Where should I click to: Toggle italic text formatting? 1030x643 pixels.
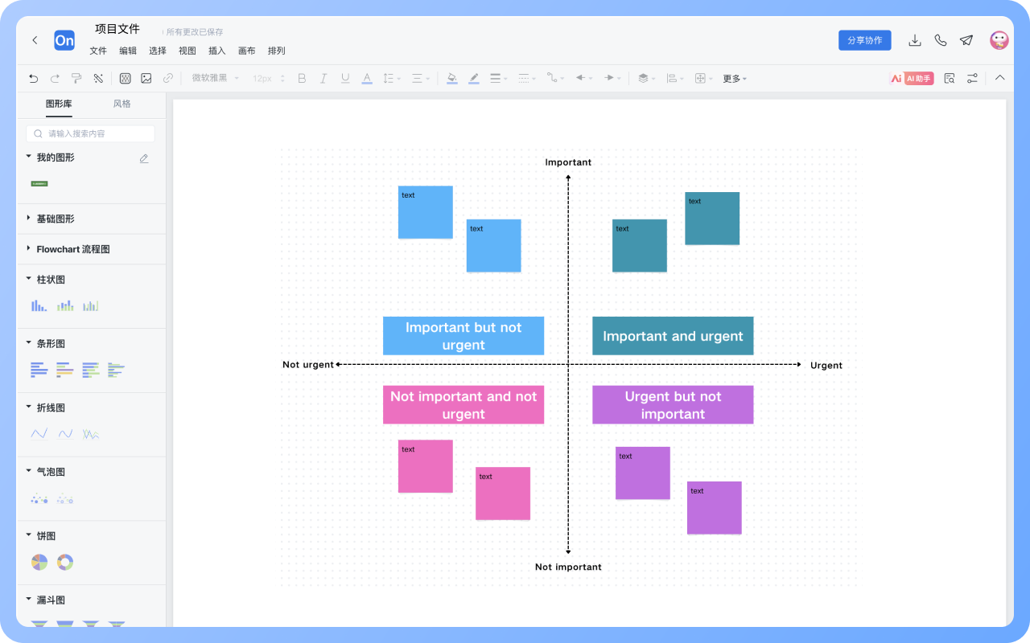(x=323, y=78)
